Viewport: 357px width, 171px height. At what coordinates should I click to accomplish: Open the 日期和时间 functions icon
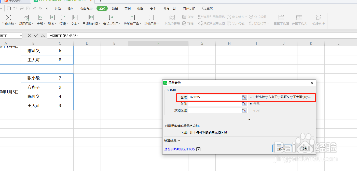click(x=91, y=18)
